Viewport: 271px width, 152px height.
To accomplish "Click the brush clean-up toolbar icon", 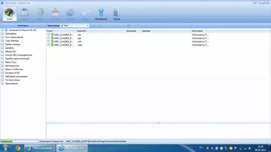I will tap(55, 12).
